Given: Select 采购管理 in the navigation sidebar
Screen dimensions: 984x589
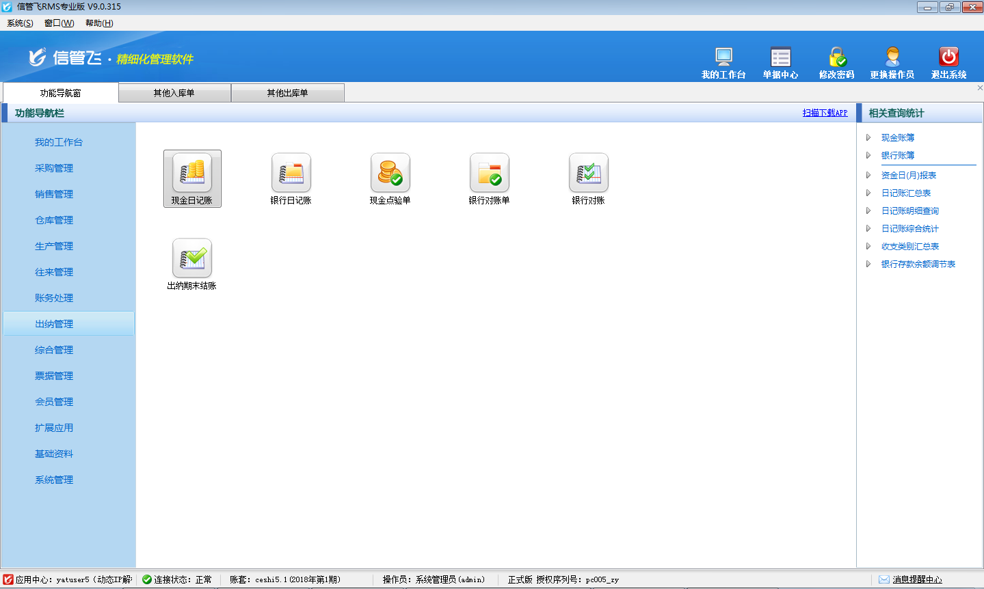Looking at the screenshot, I should [x=54, y=168].
